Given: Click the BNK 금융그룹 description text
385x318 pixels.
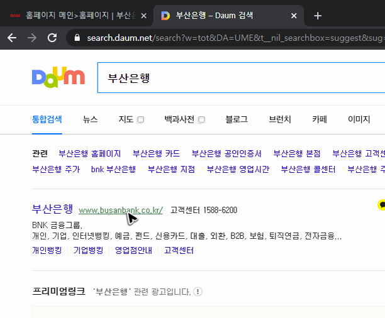Looking at the screenshot, I should tap(57, 225).
